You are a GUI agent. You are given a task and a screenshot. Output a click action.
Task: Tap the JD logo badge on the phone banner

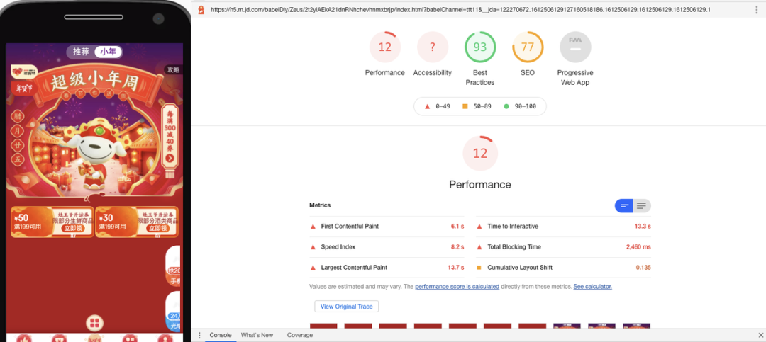pyautogui.click(x=24, y=72)
